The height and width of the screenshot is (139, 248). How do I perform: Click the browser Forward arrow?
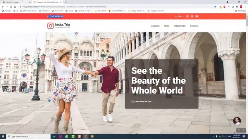tap(7, 7)
